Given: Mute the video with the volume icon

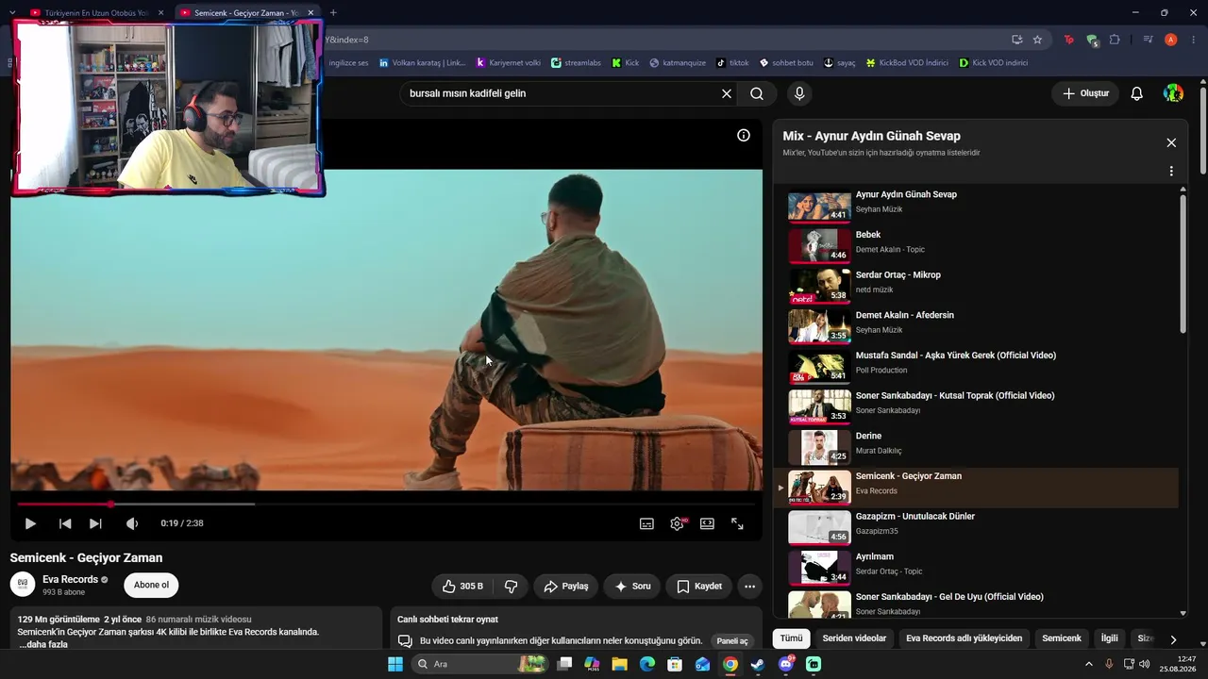Looking at the screenshot, I should 132,523.
